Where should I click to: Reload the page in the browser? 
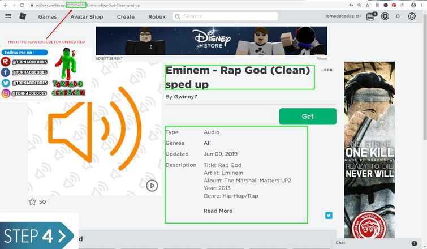[22, 5]
